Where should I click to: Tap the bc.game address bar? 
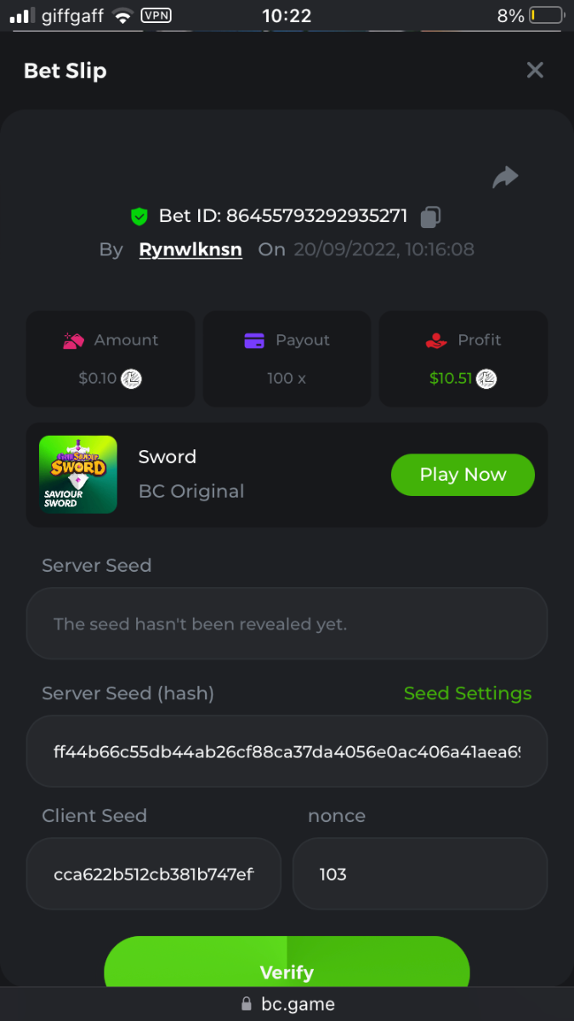pyautogui.click(x=287, y=1004)
